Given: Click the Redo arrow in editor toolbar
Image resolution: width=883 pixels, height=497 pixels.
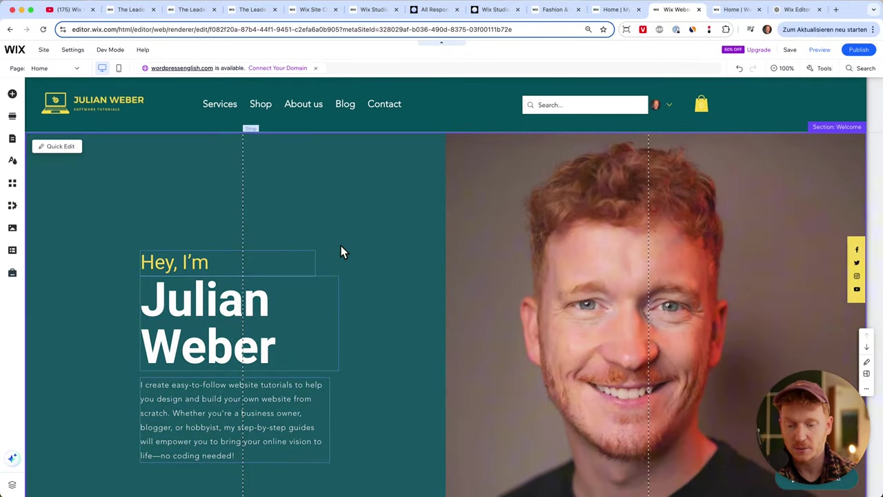Looking at the screenshot, I should (x=753, y=68).
